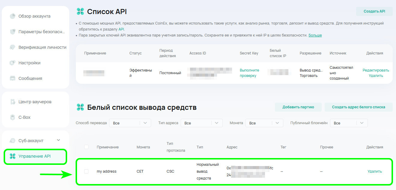This screenshot has width=396, height=190.
Task: Click the Управление API icon
Action: pos(12,156)
